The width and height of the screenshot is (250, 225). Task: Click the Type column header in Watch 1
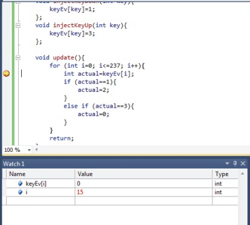click(x=225, y=174)
